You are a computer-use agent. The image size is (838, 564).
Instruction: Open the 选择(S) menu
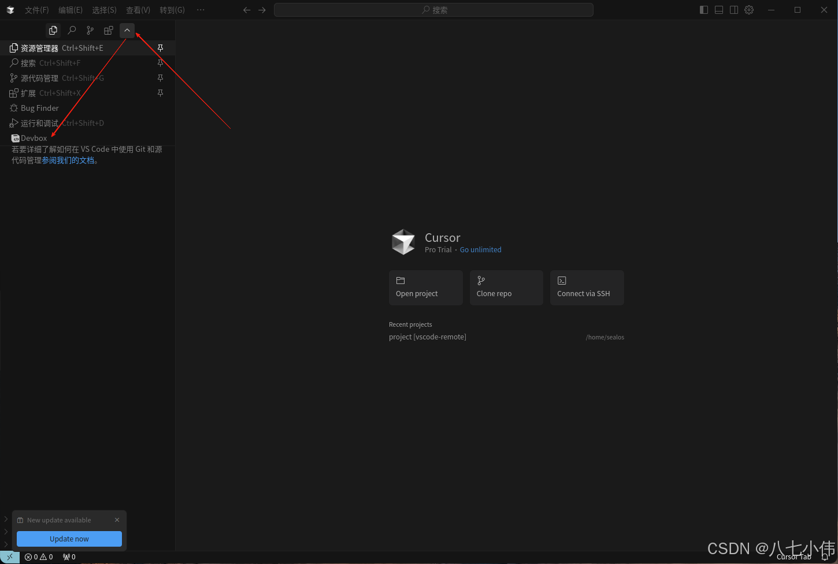point(104,10)
